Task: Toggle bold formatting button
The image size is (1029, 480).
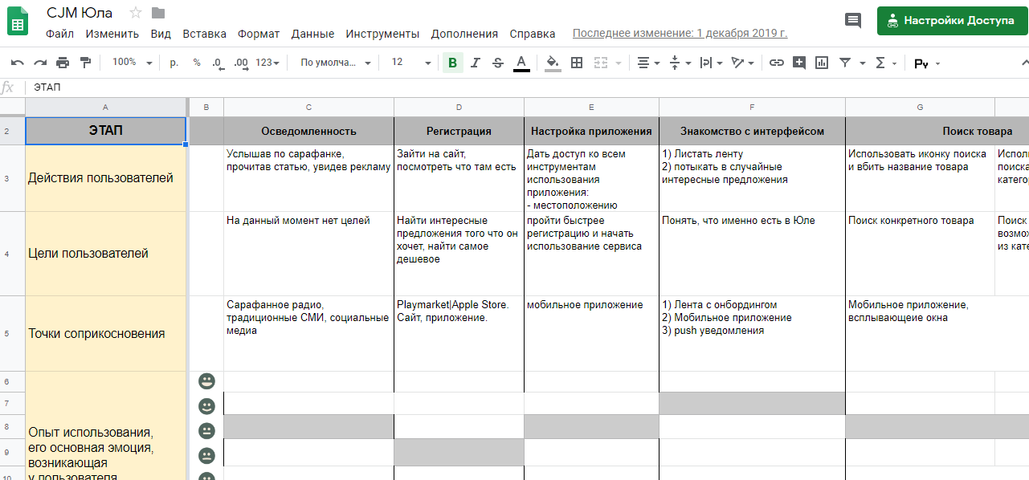Action: pos(453,63)
